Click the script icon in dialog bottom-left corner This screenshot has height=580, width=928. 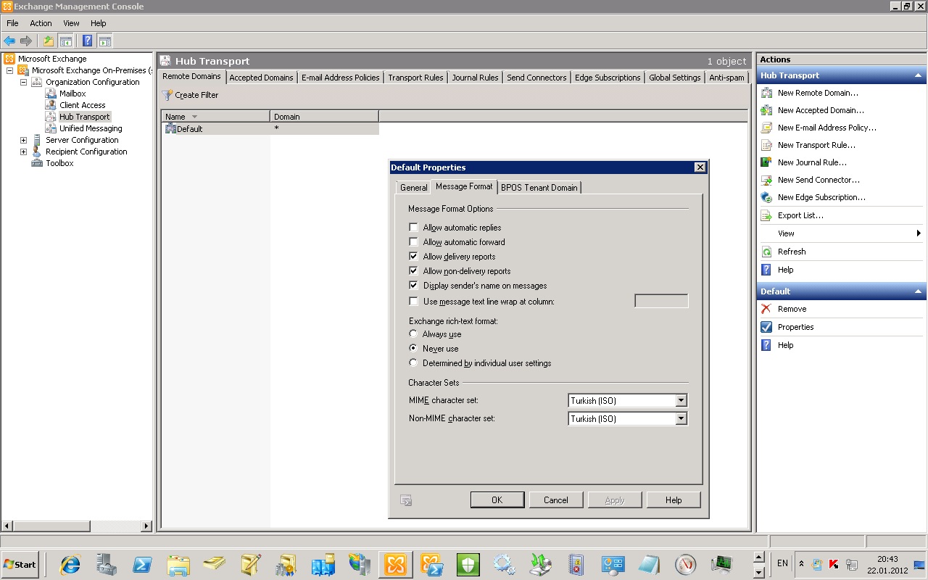(406, 500)
